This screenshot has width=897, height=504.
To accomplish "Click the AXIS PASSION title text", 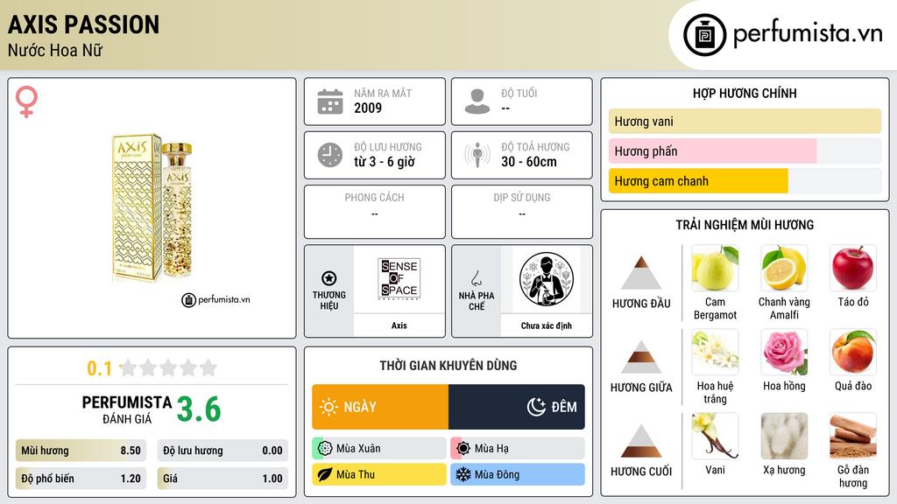I will coord(83,24).
